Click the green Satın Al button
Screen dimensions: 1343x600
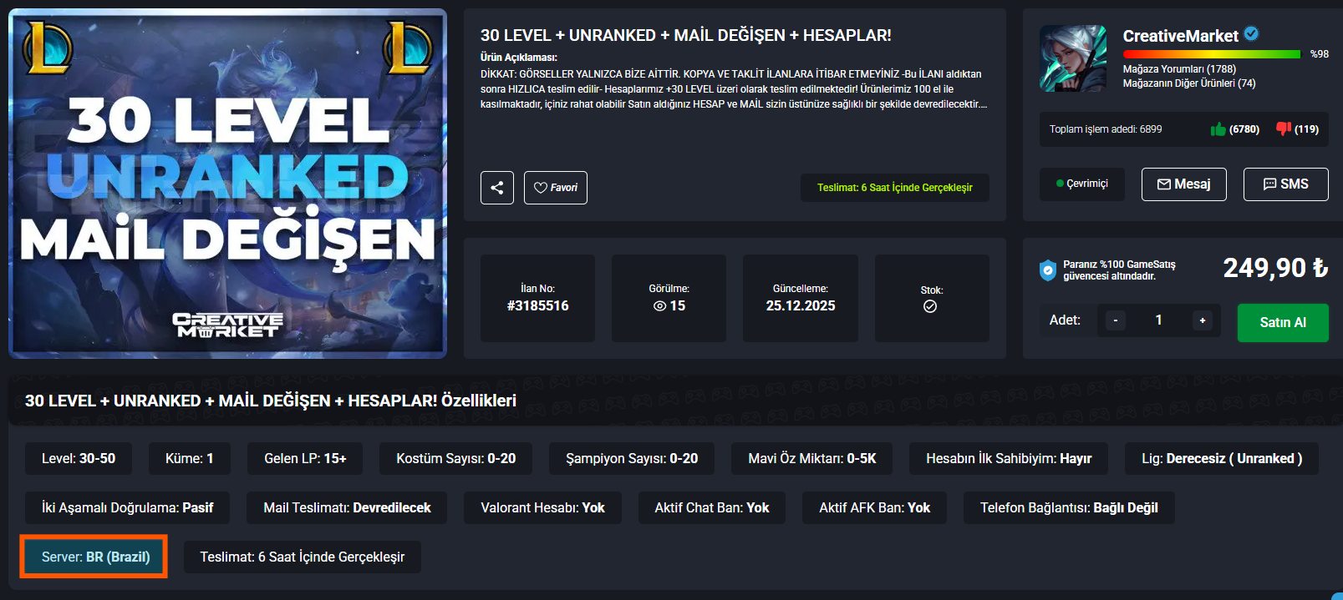click(x=1283, y=322)
